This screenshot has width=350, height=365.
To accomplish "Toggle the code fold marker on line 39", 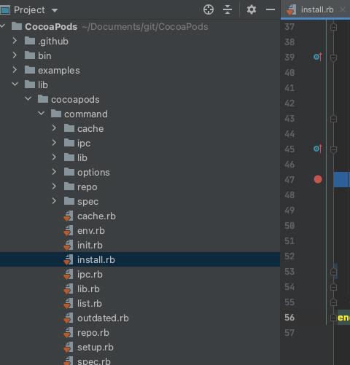I will [333, 58].
